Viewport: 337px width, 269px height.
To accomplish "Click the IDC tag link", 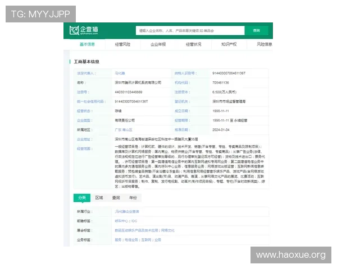I will [134, 221].
